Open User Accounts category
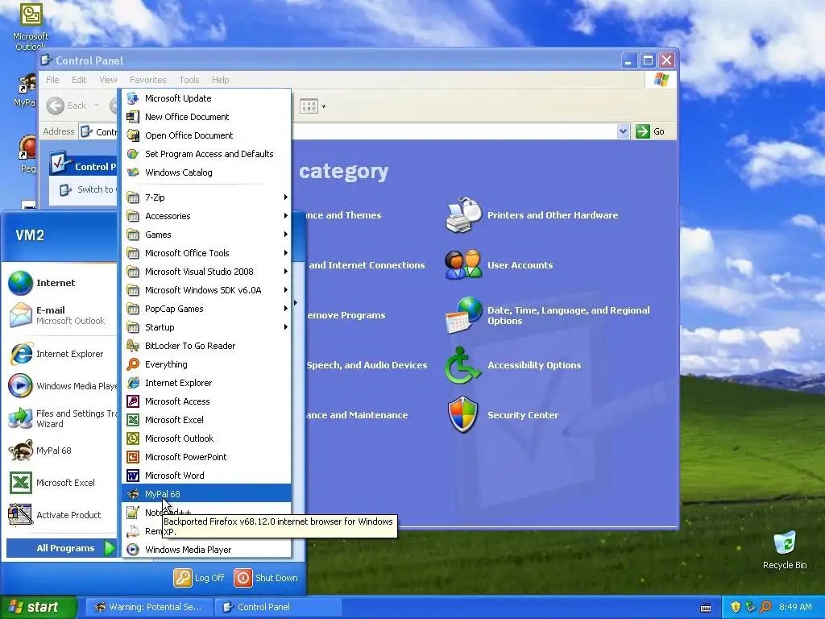 coord(520,265)
